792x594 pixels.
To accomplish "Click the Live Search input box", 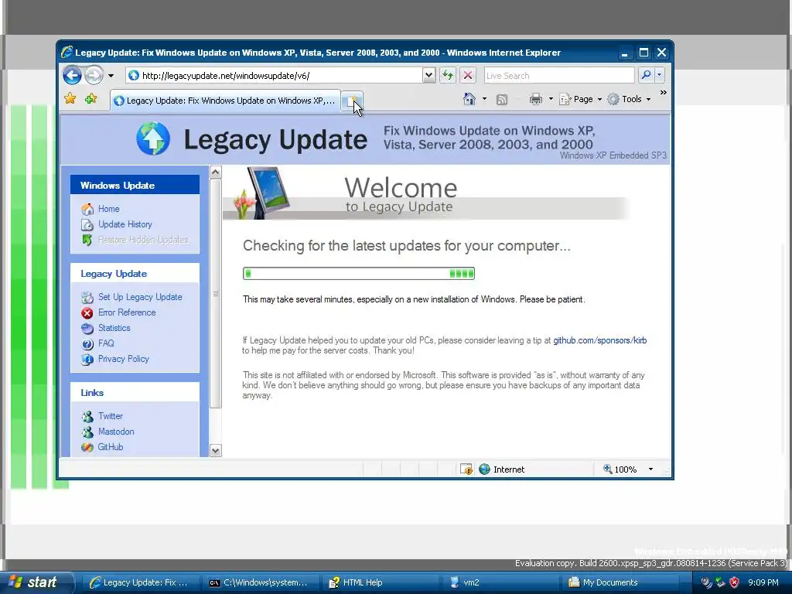I will 558,76.
